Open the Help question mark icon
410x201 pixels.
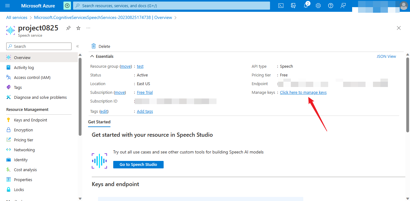pos(331,6)
